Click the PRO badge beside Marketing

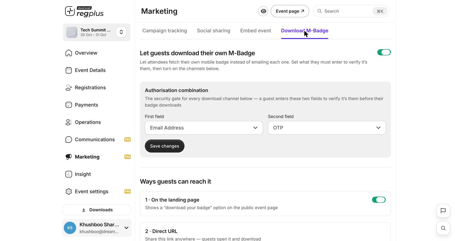tap(128, 157)
